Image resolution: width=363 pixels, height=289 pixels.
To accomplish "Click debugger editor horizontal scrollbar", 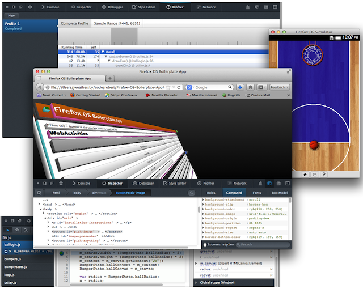I will [x=116, y=284].
